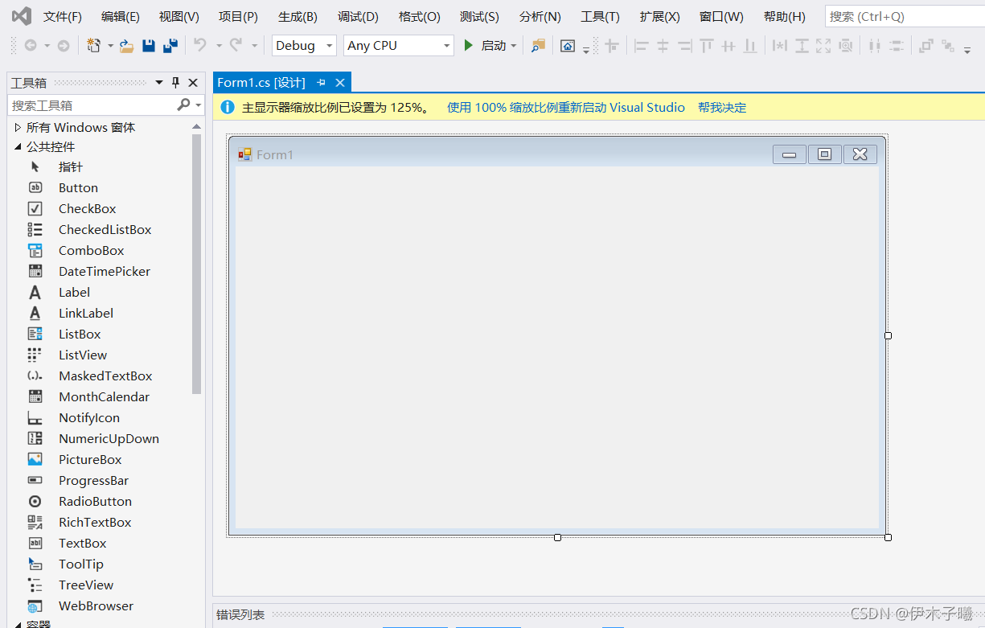Image resolution: width=985 pixels, height=628 pixels.
Task: Select the TreeView control in toolbox
Action: pyautogui.click(x=85, y=585)
